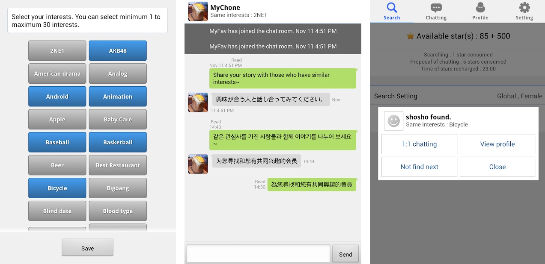Toggle the Android interest off
Viewport: 545px width, 264px height.
pos(57,96)
